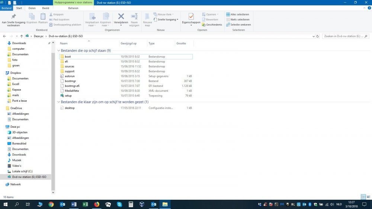Collapse group 'Bestanden die op schijf staan'
The image size is (372, 209).
[x=58, y=50]
